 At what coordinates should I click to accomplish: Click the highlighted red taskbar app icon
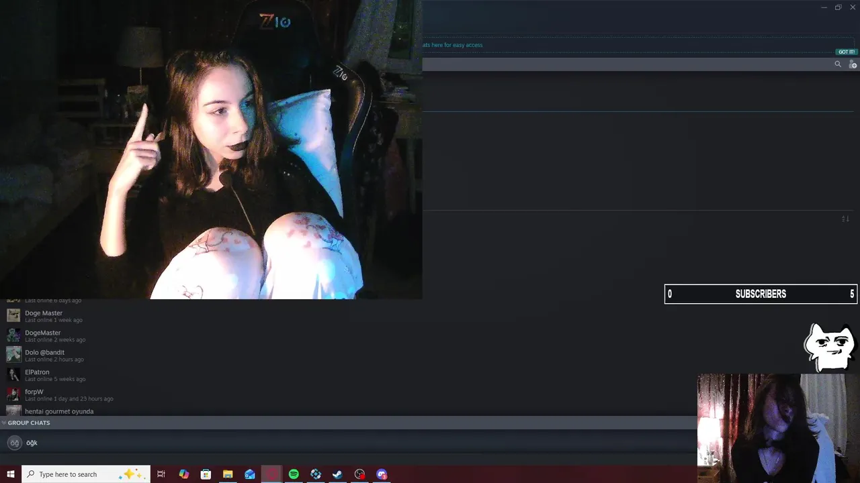(271, 474)
